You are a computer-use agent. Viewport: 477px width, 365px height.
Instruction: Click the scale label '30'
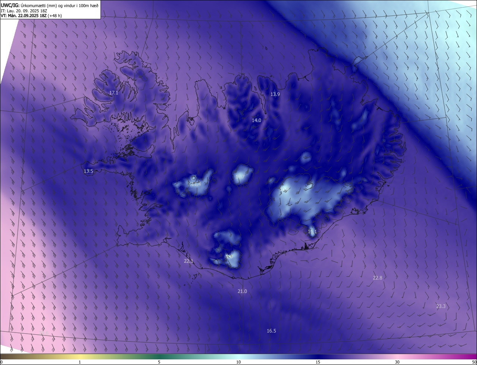[397, 362]
